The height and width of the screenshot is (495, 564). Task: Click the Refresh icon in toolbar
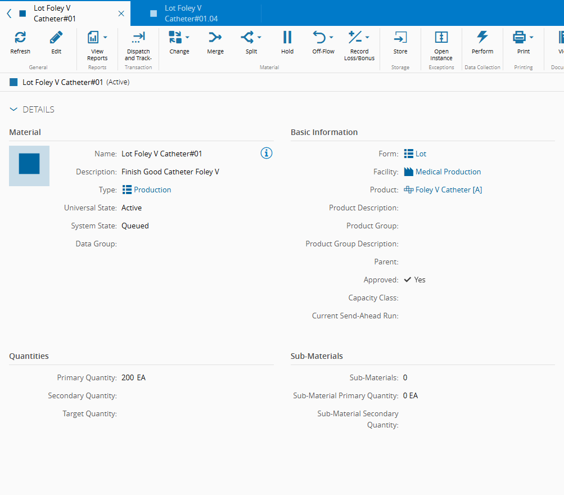pyautogui.click(x=20, y=38)
